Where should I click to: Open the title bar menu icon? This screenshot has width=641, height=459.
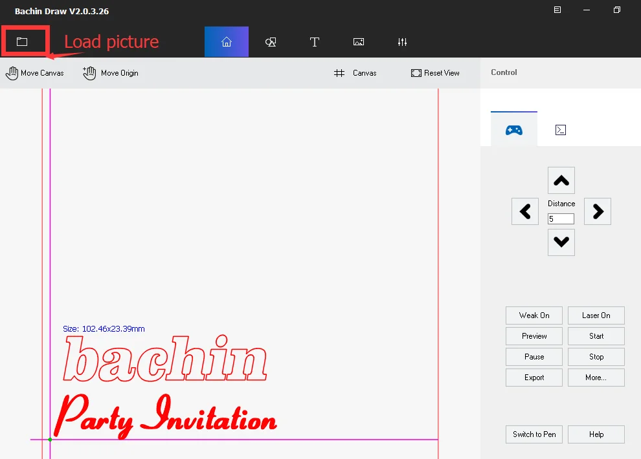click(557, 10)
